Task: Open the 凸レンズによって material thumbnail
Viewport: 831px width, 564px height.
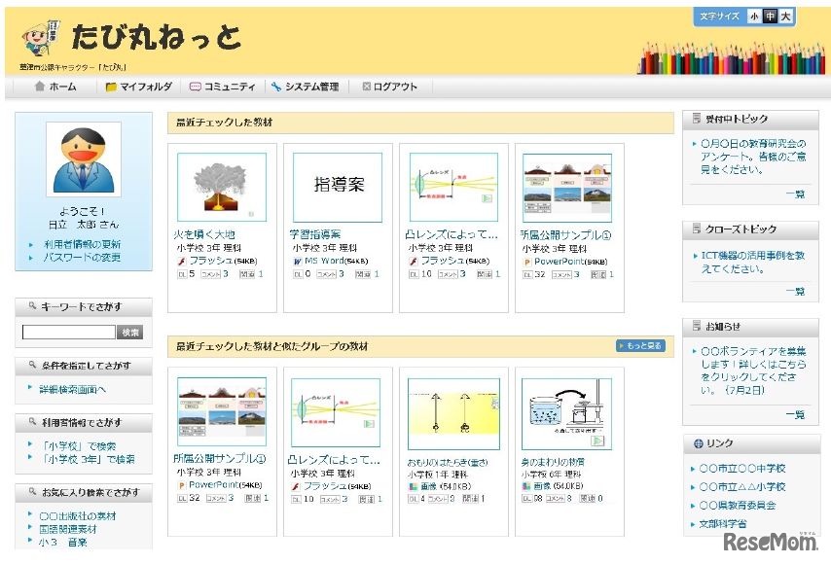Action: click(x=453, y=185)
